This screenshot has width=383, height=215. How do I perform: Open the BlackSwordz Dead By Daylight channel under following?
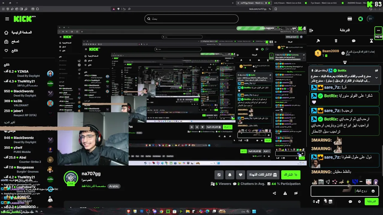(x=28, y=93)
